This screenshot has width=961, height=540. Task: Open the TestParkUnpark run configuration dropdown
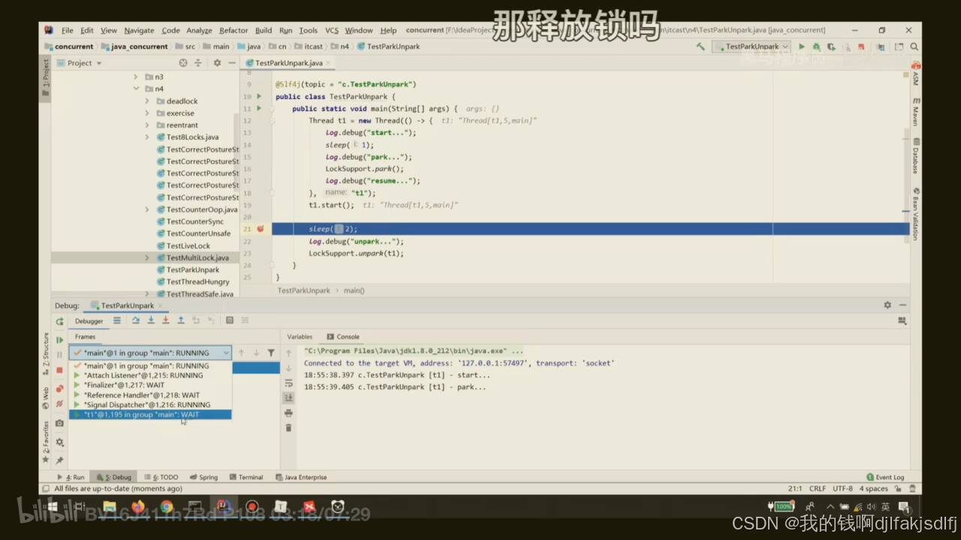coord(752,46)
